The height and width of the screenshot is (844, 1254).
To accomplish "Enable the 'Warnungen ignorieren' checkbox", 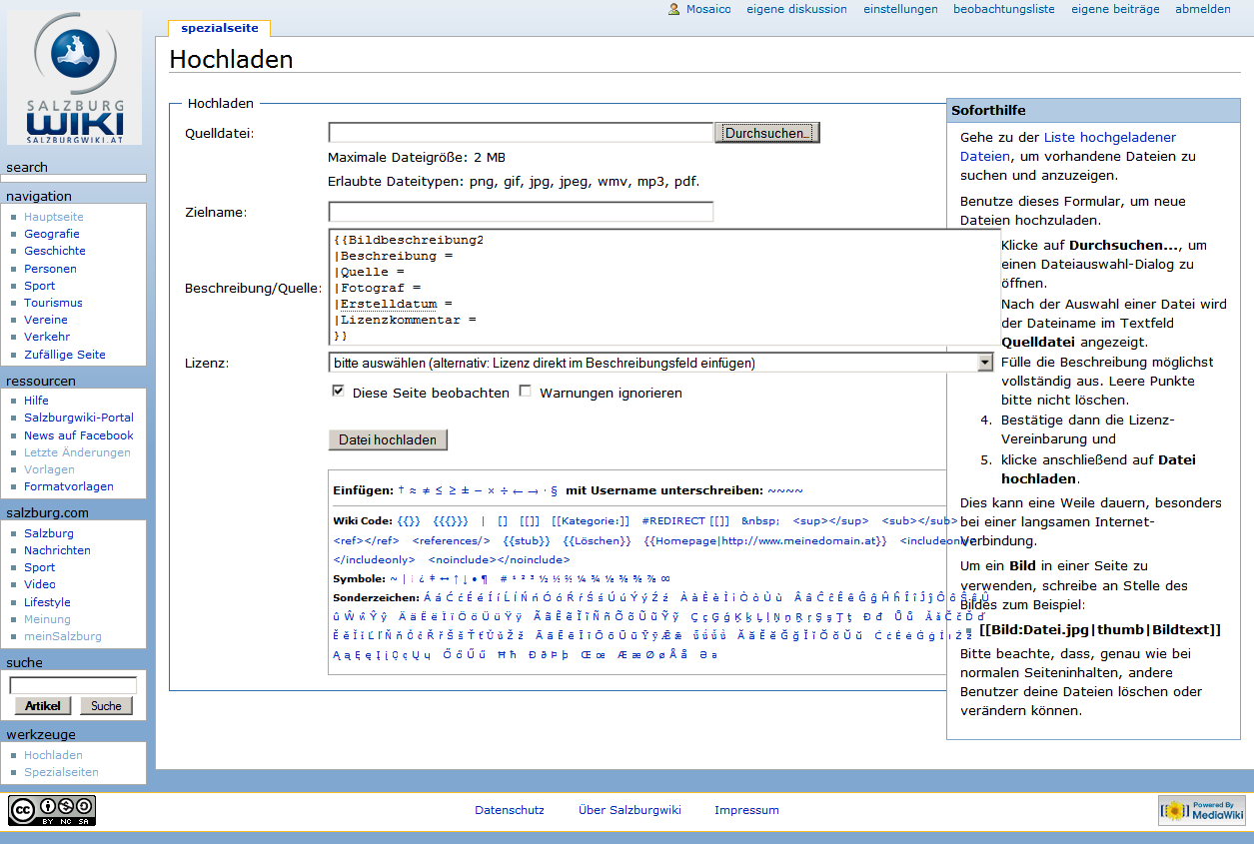I will (x=526, y=392).
